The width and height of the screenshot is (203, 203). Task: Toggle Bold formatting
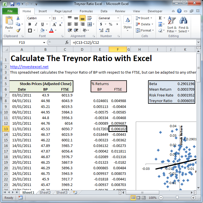[x=30, y=24]
